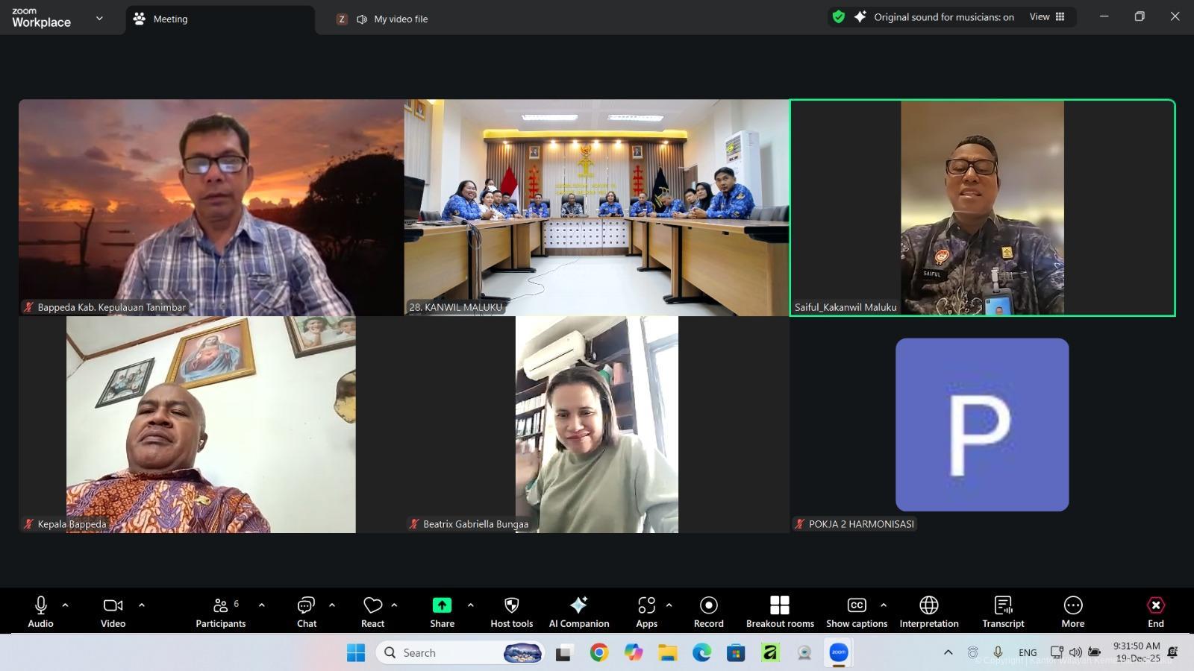Open the Transcript panel

[1003, 611]
